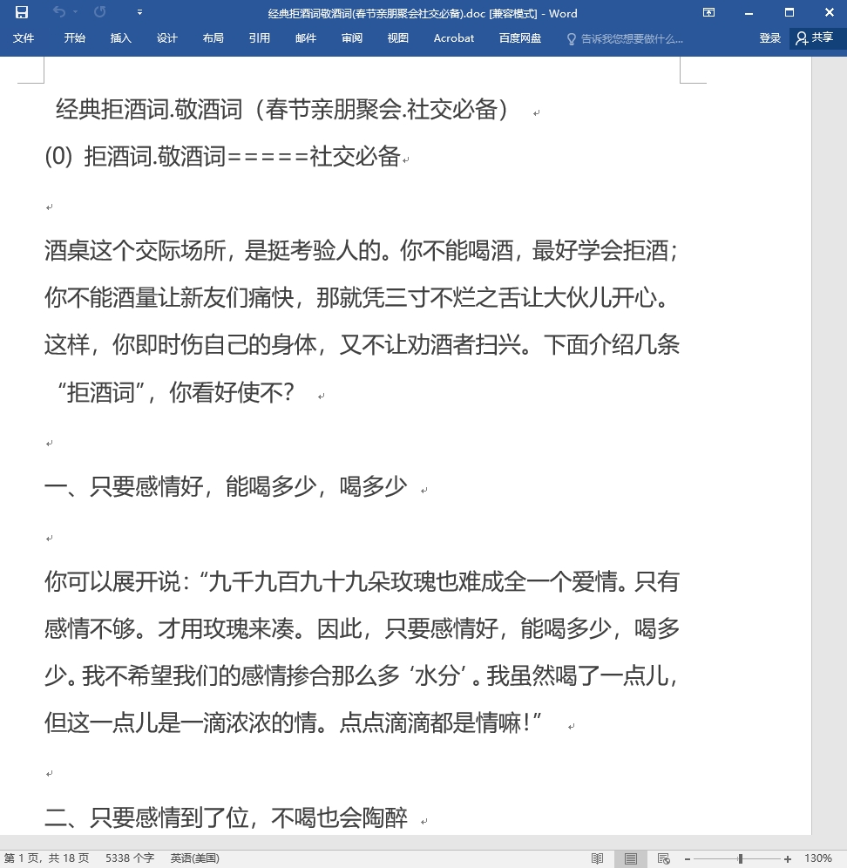Switch to Web Layout view
Image resolution: width=847 pixels, height=868 pixels.
[663, 858]
